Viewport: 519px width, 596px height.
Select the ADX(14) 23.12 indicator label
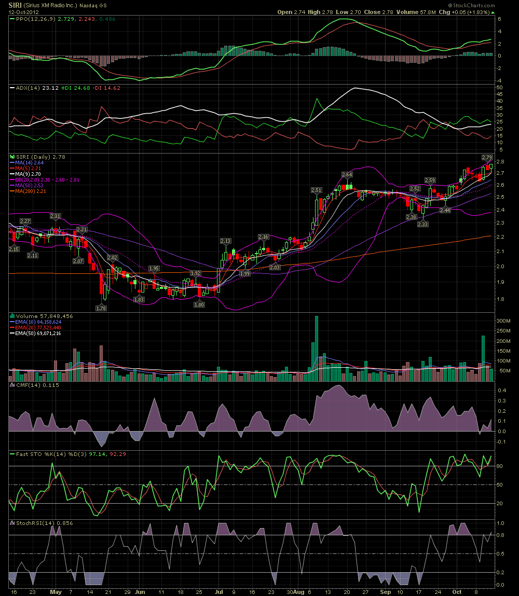pos(37,88)
